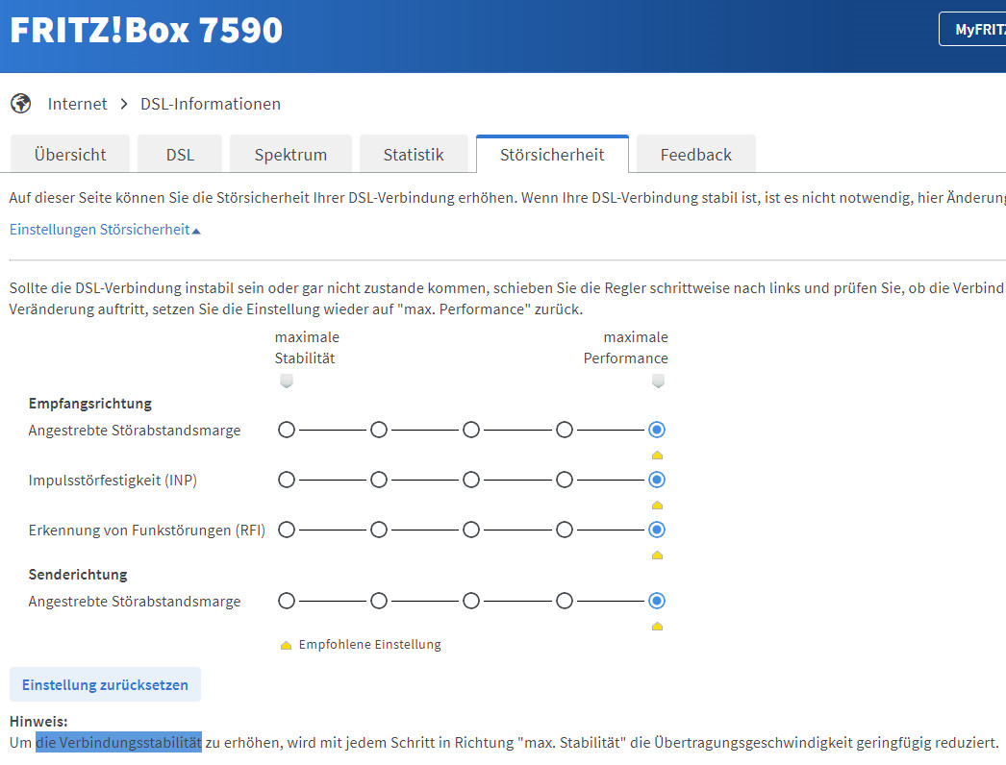
Task: Click the yellow legend icon beside Empfohlene Einstellung
Action: pyautogui.click(x=287, y=645)
